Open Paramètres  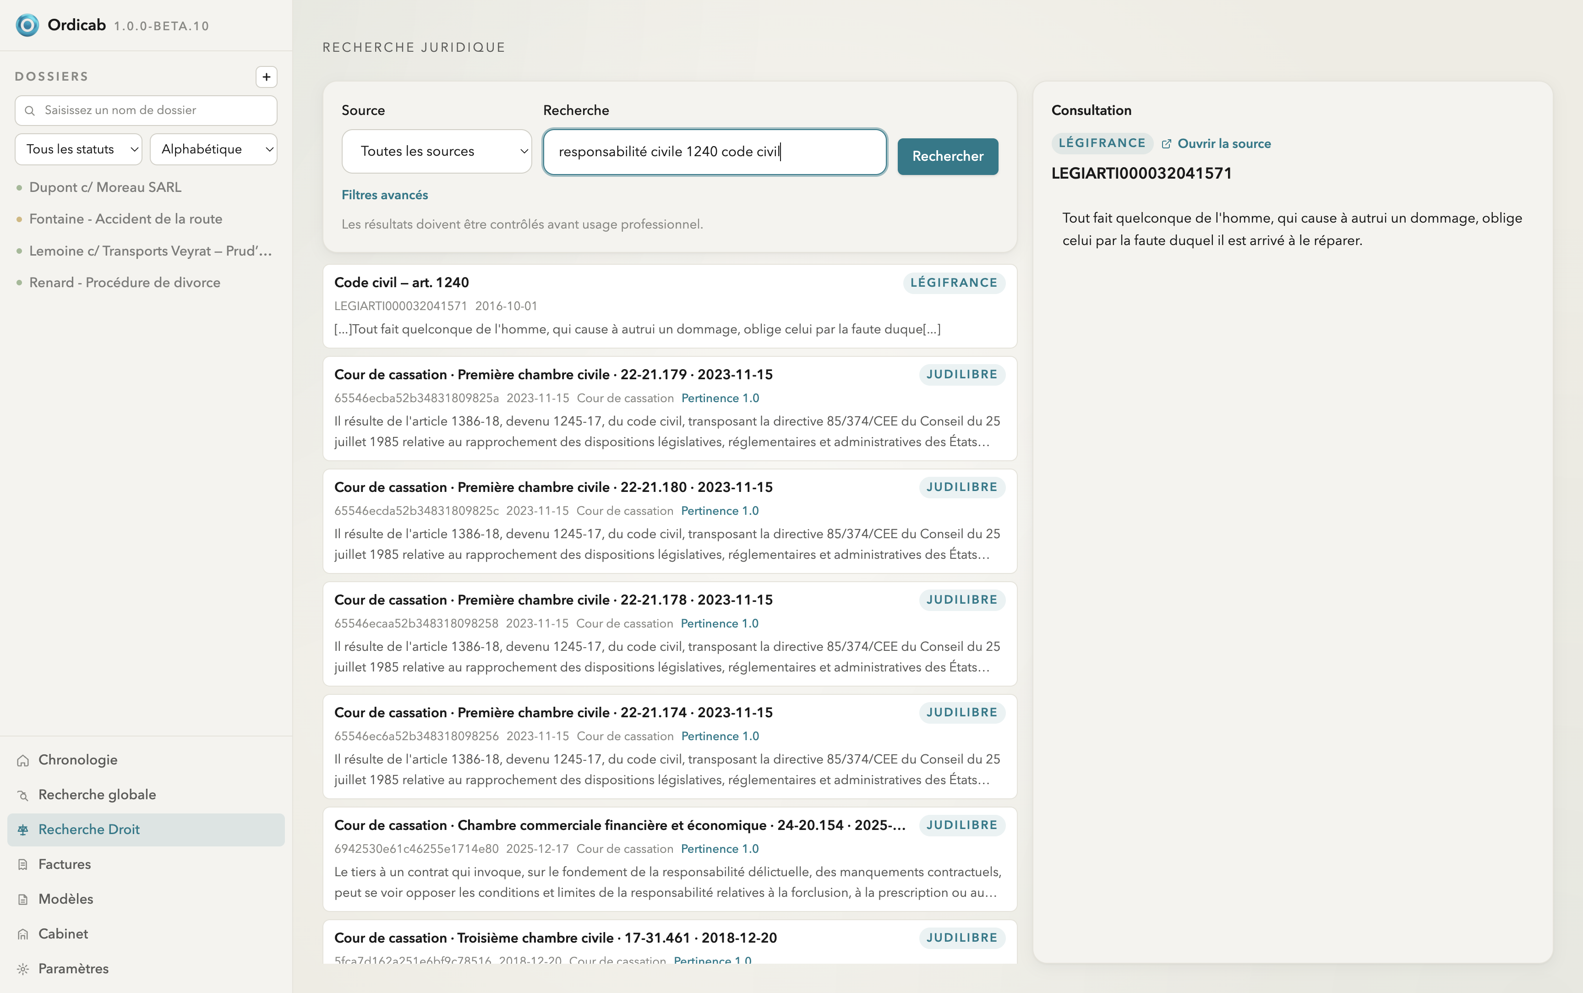(x=146, y=969)
